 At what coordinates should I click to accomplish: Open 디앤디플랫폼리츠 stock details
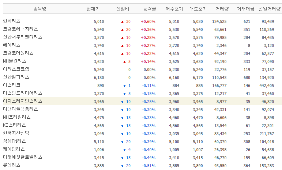(20, 109)
